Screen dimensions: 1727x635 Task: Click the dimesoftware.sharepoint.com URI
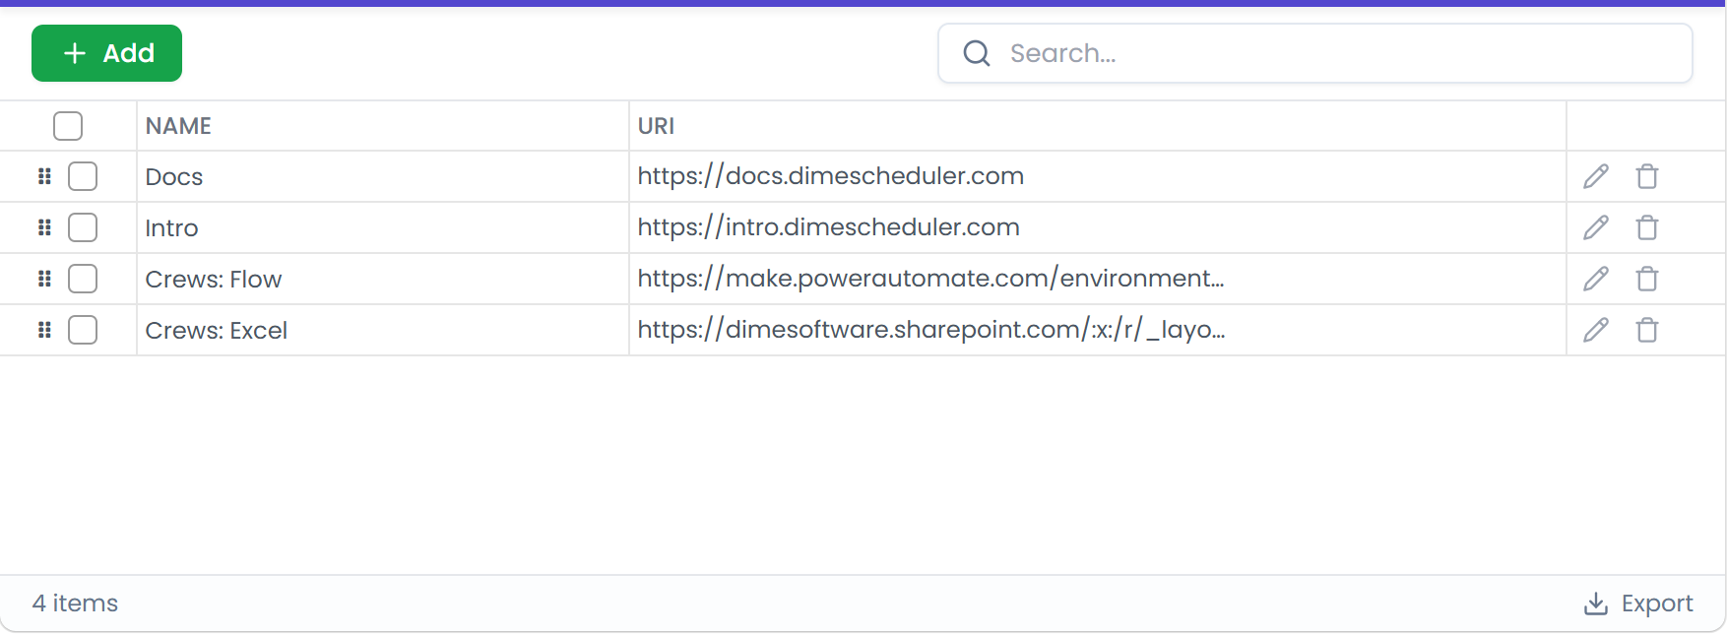click(x=931, y=330)
